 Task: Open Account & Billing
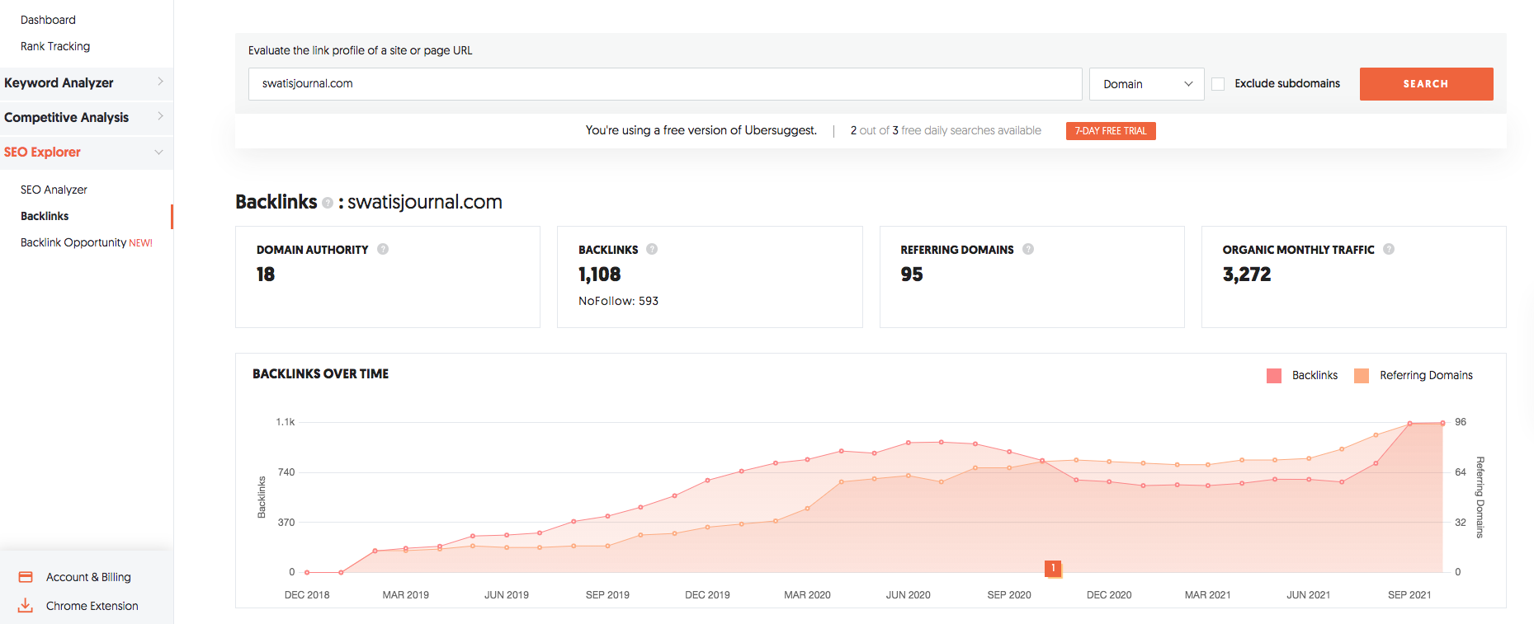[x=88, y=577]
